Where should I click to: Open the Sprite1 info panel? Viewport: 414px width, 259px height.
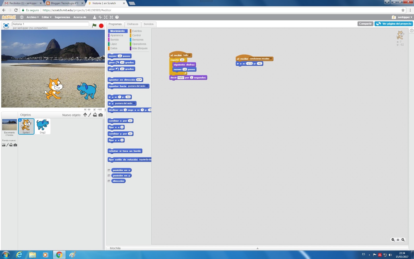pyautogui.click(x=20, y=120)
